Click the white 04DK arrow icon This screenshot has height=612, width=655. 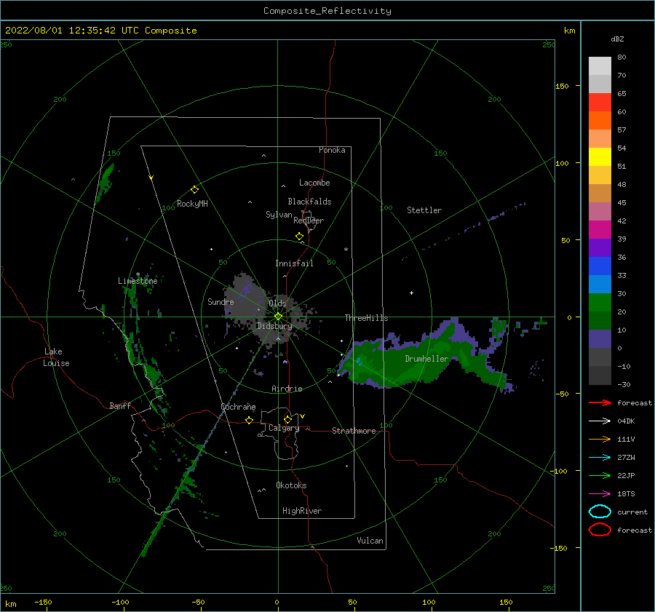coord(600,421)
